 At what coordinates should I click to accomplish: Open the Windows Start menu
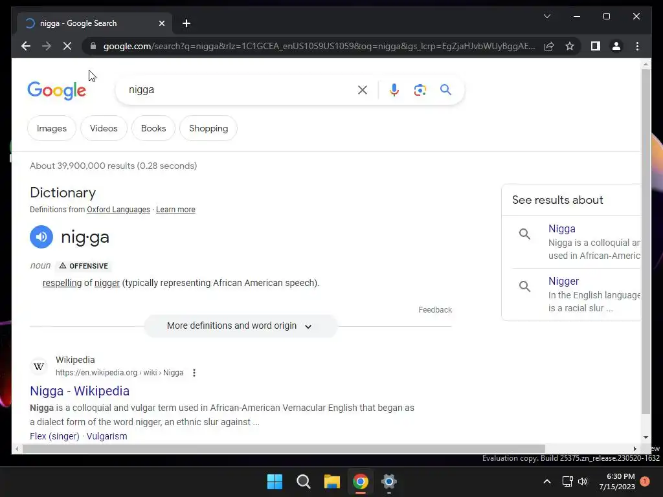pos(275,481)
